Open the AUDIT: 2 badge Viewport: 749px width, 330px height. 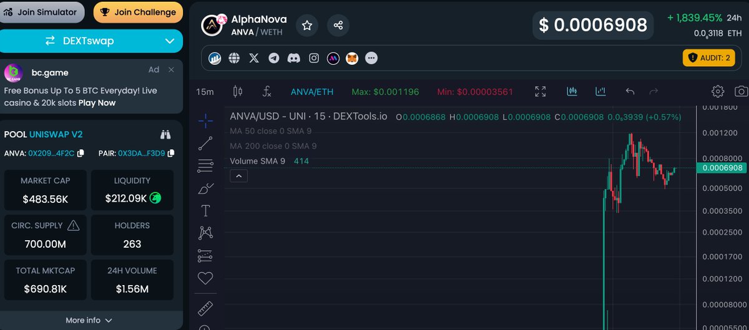[708, 58]
